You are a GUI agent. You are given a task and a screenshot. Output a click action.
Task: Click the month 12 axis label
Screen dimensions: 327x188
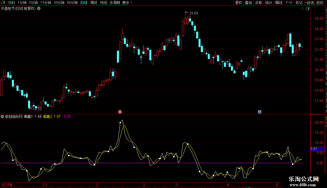(45, 185)
